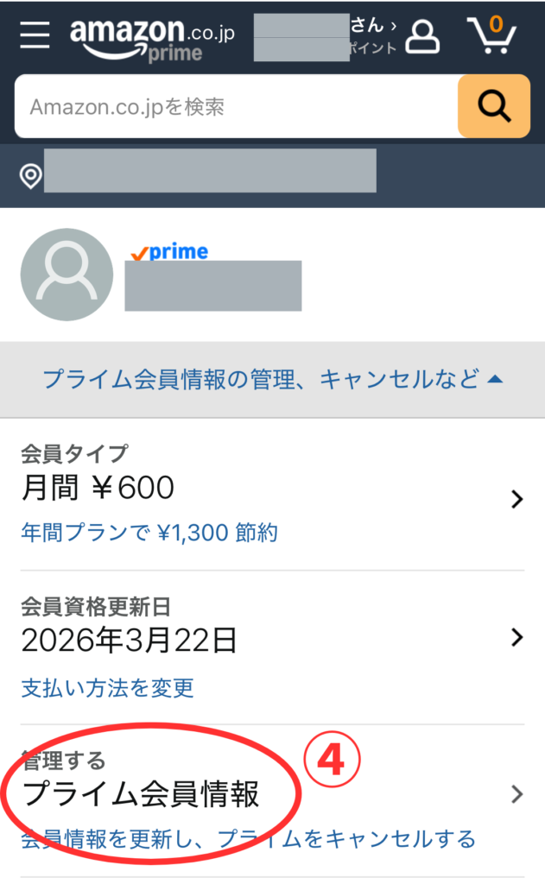Collapse プライム会員情報の管理、キャンセルなど section
The image size is (545, 884).
coord(272,378)
